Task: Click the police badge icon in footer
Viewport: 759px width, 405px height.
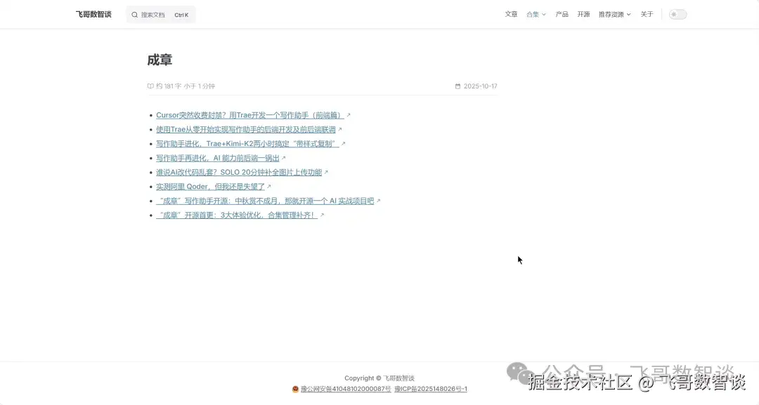Action: (295, 389)
